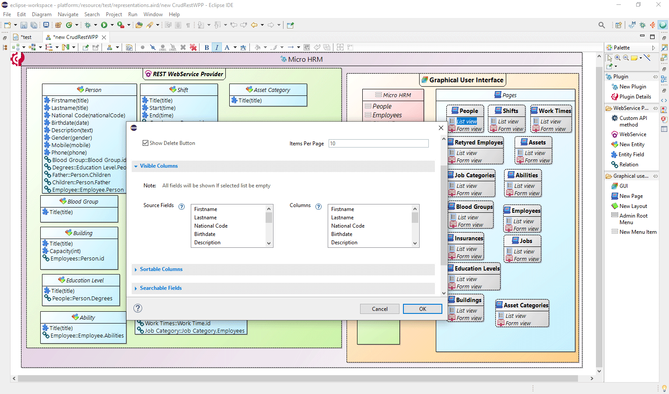Pick the New Plugin palette tool

point(628,87)
